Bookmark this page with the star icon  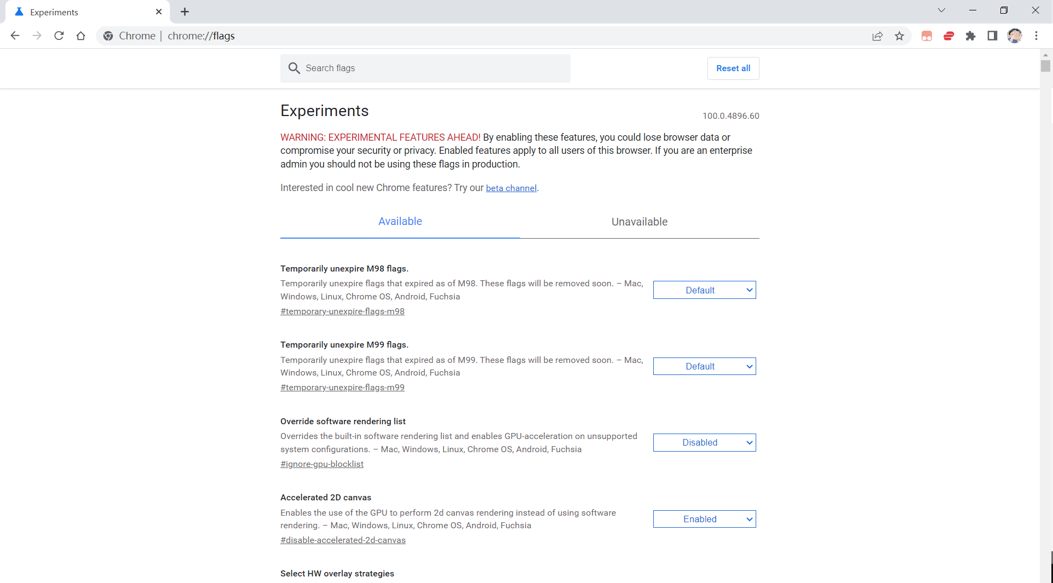click(899, 36)
